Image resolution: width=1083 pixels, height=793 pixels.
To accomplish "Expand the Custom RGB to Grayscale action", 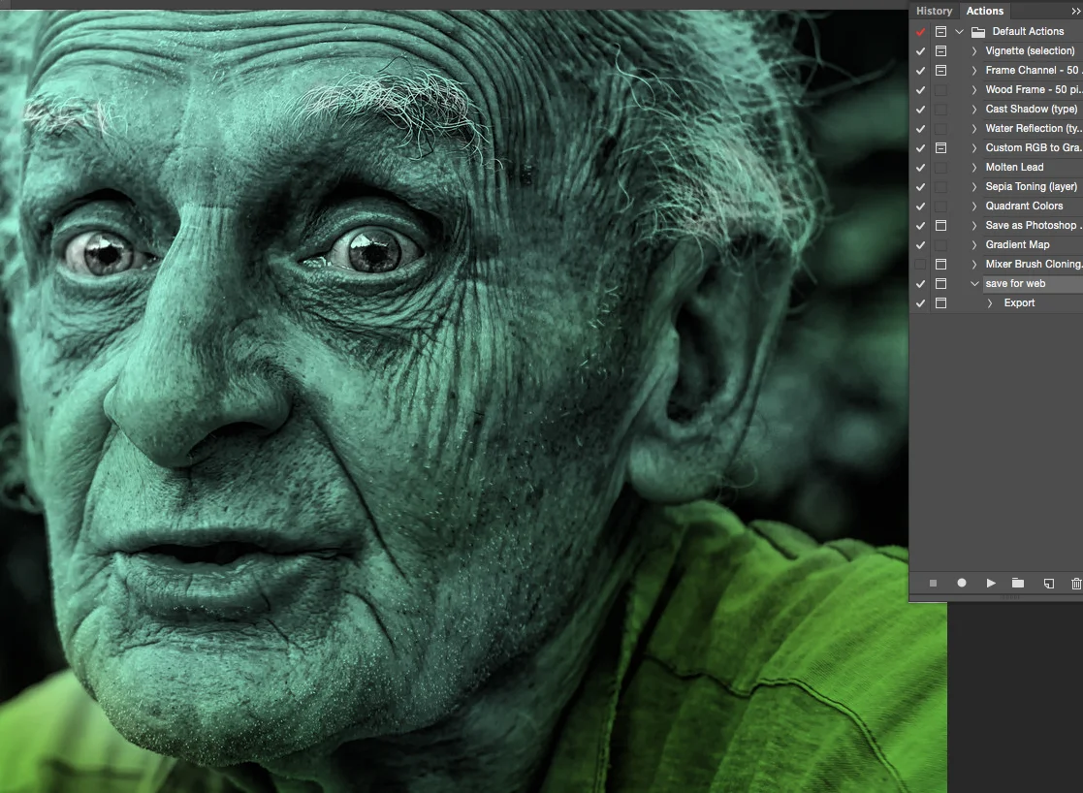I will (974, 147).
